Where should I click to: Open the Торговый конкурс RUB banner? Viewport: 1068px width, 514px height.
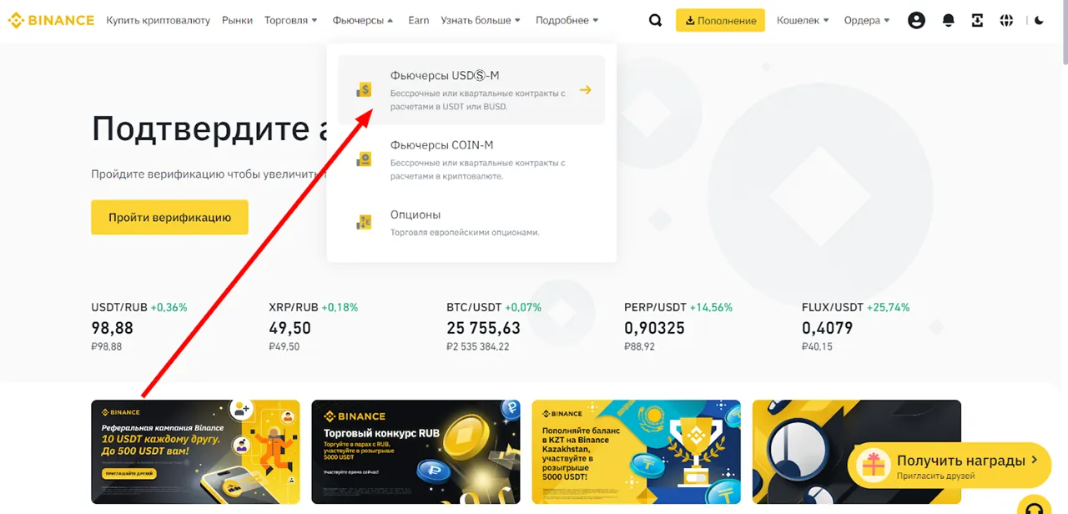pyautogui.click(x=416, y=451)
